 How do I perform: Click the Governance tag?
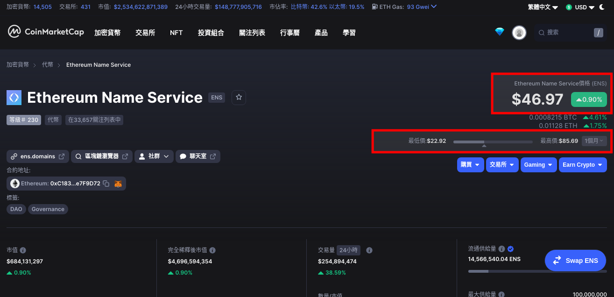pos(48,209)
